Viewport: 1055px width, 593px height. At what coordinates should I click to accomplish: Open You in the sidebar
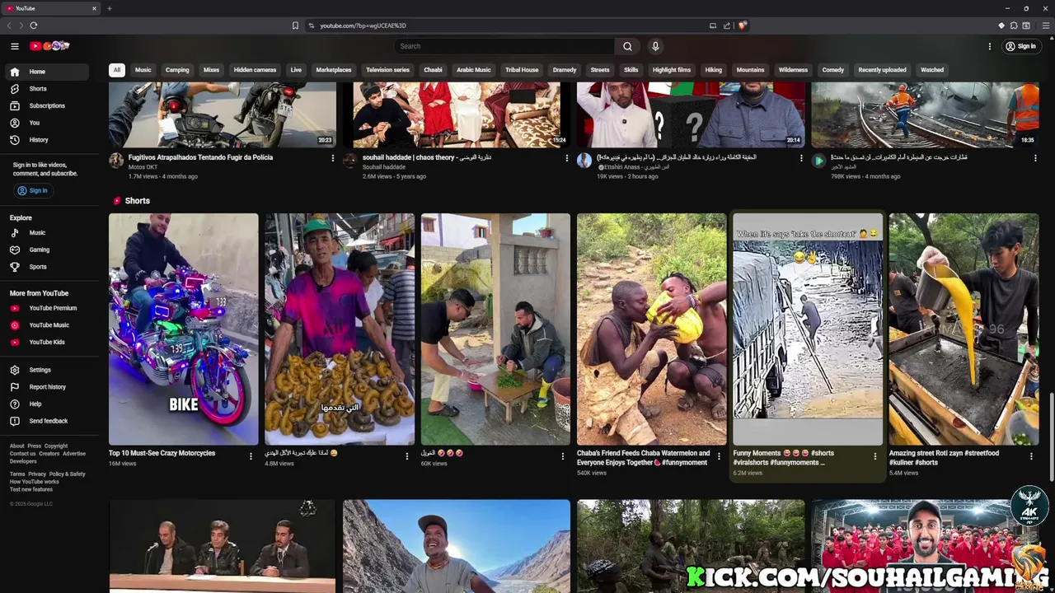point(46,123)
